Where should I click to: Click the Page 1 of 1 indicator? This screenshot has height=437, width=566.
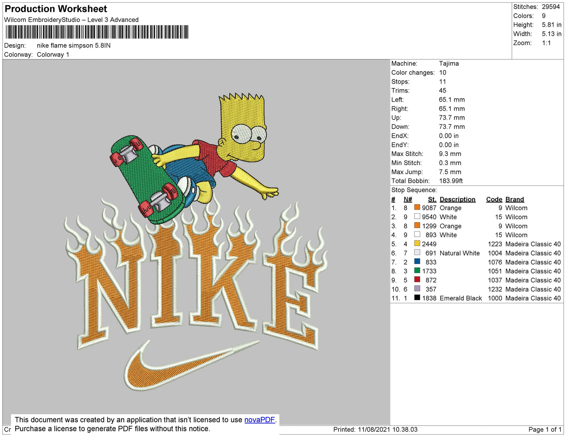coord(544,429)
